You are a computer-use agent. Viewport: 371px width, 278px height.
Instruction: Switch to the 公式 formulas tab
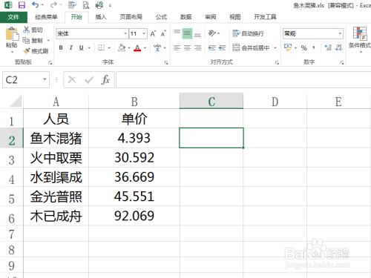[162, 17]
